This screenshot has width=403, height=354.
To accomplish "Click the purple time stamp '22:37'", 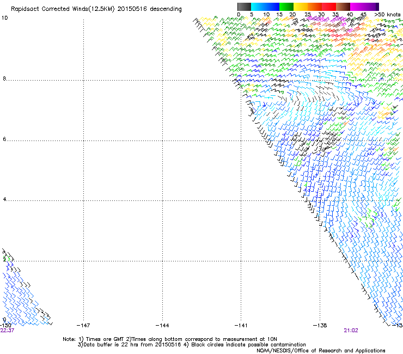I will click(x=7, y=331).
